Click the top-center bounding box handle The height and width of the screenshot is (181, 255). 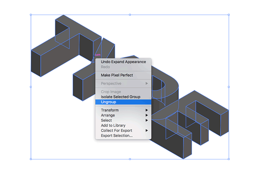[129, 15]
